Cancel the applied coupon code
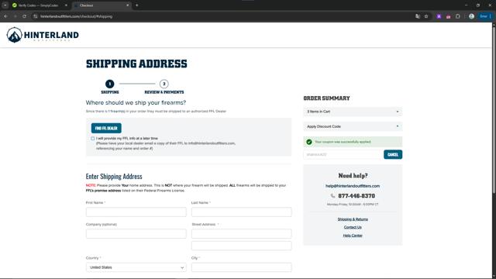Image resolution: width=496 pixels, height=279 pixels. (x=393, y=154)
